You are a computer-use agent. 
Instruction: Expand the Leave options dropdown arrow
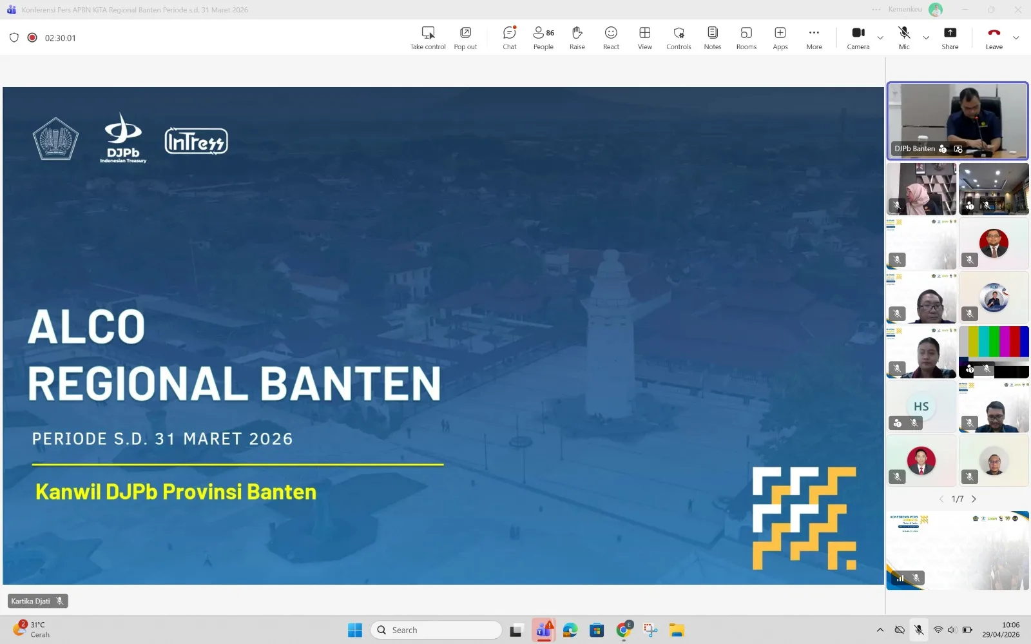(1016, 38)
